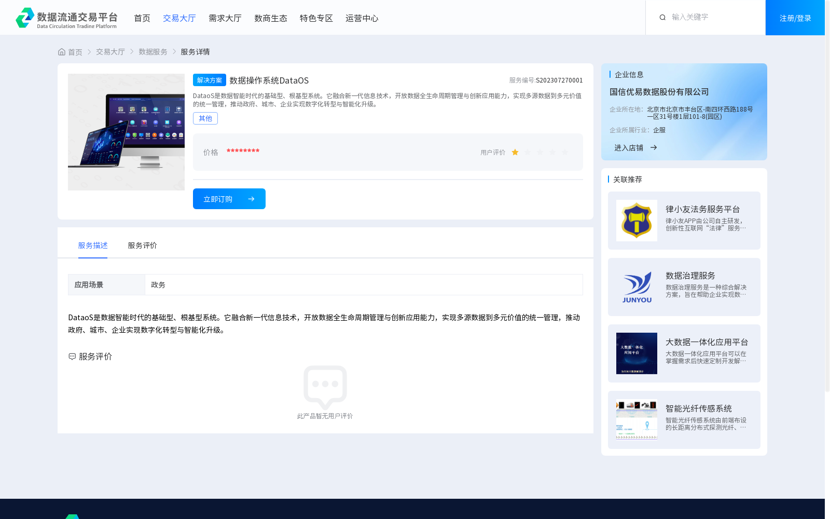Click the fifth rating star
830x519 pixels.
(565, 153)
